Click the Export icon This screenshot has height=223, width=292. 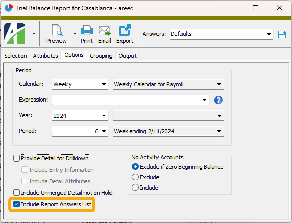point(125,30)
